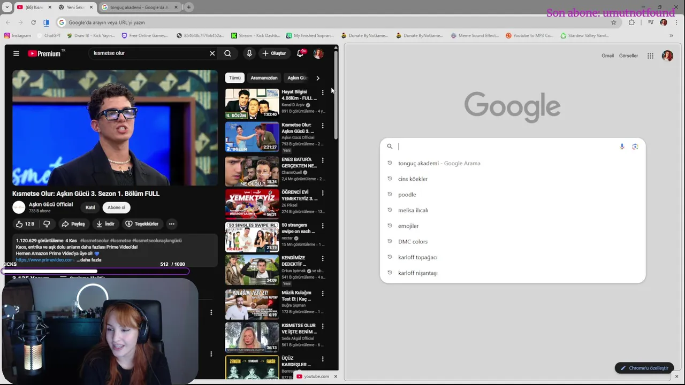
Task: Open a new browser tab with plus
Action: (x=189, y=7)
